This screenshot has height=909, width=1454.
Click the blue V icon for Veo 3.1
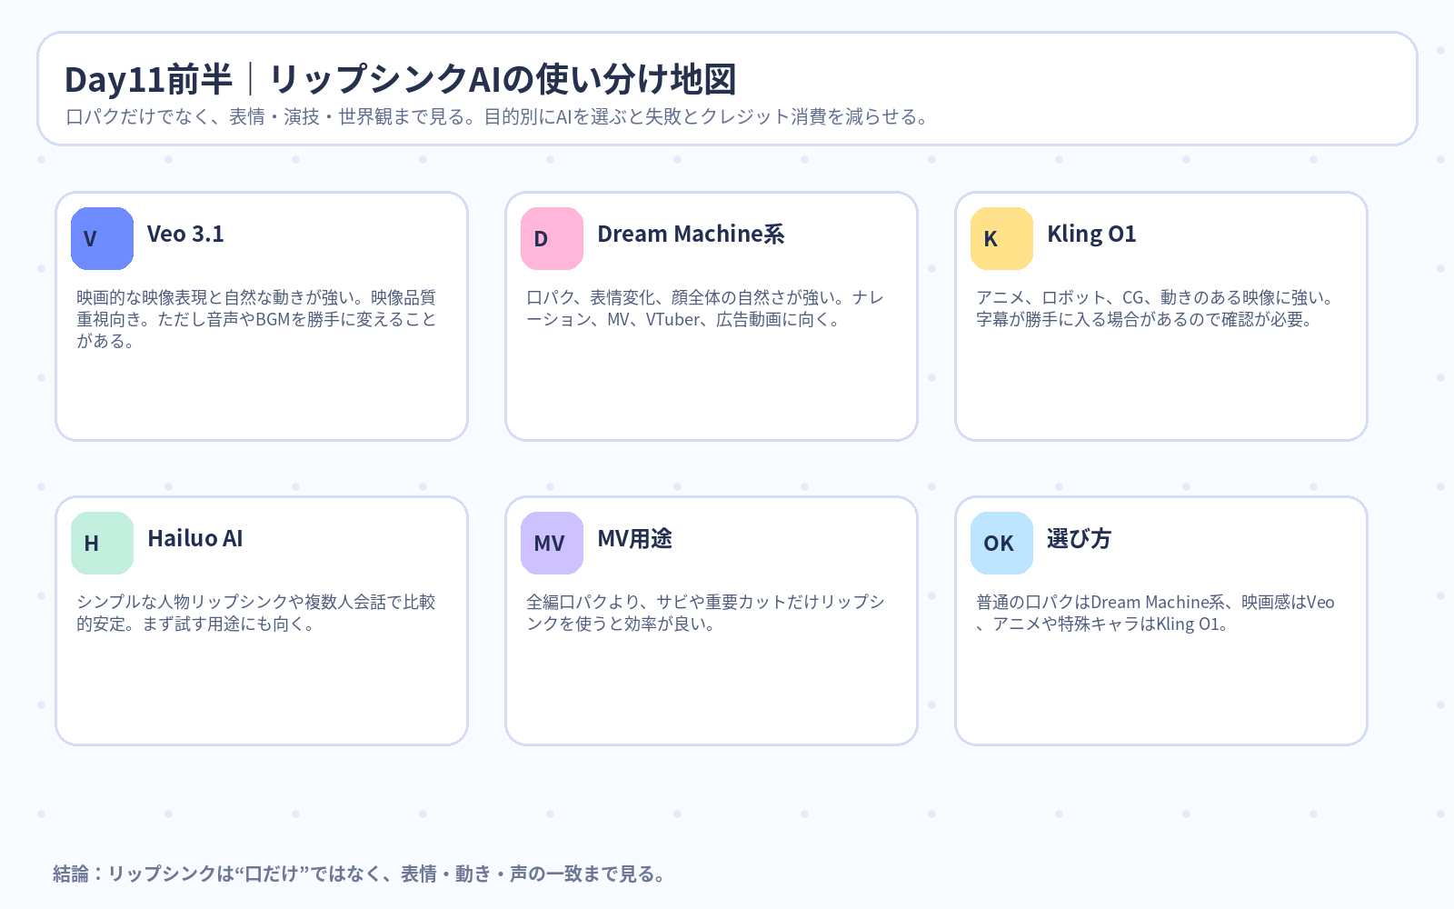pos(102,238)
